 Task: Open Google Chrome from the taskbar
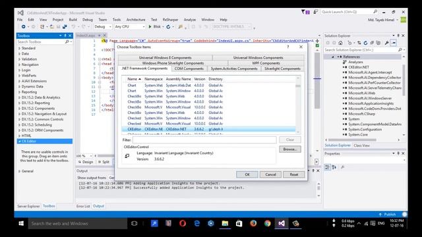[267, 223]
